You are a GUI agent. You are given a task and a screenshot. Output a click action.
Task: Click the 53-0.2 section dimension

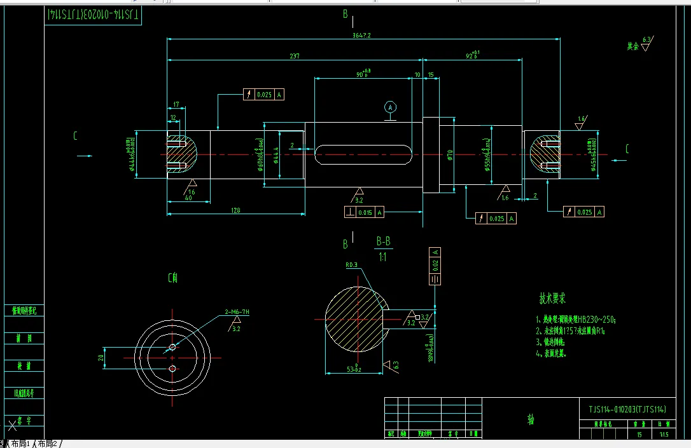(x=353, y=369)
